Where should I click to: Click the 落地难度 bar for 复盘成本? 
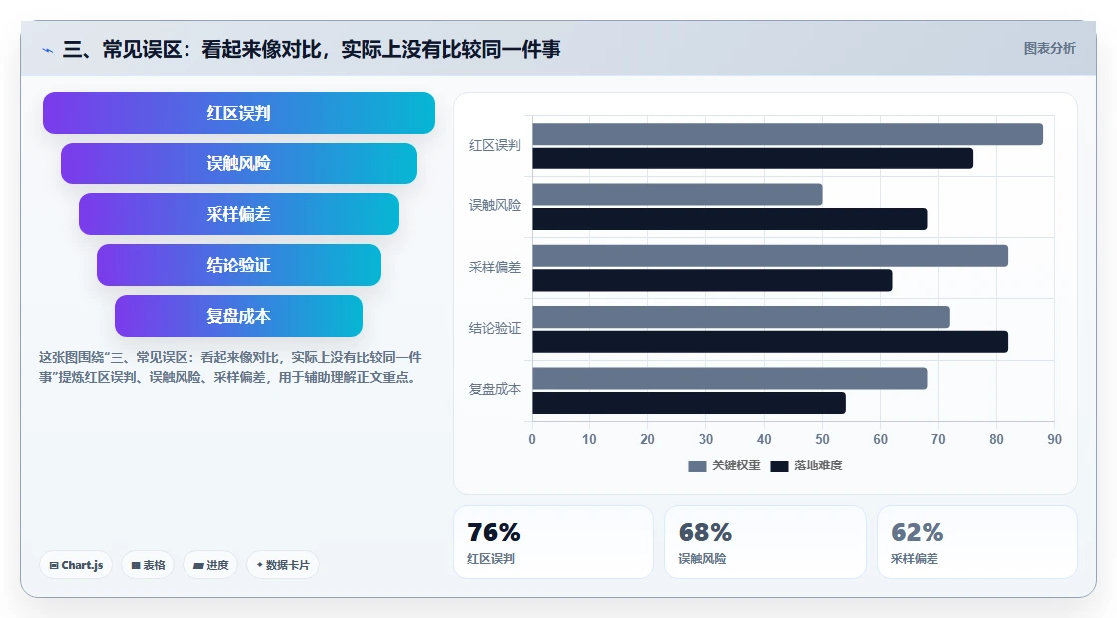coord(689,403)
